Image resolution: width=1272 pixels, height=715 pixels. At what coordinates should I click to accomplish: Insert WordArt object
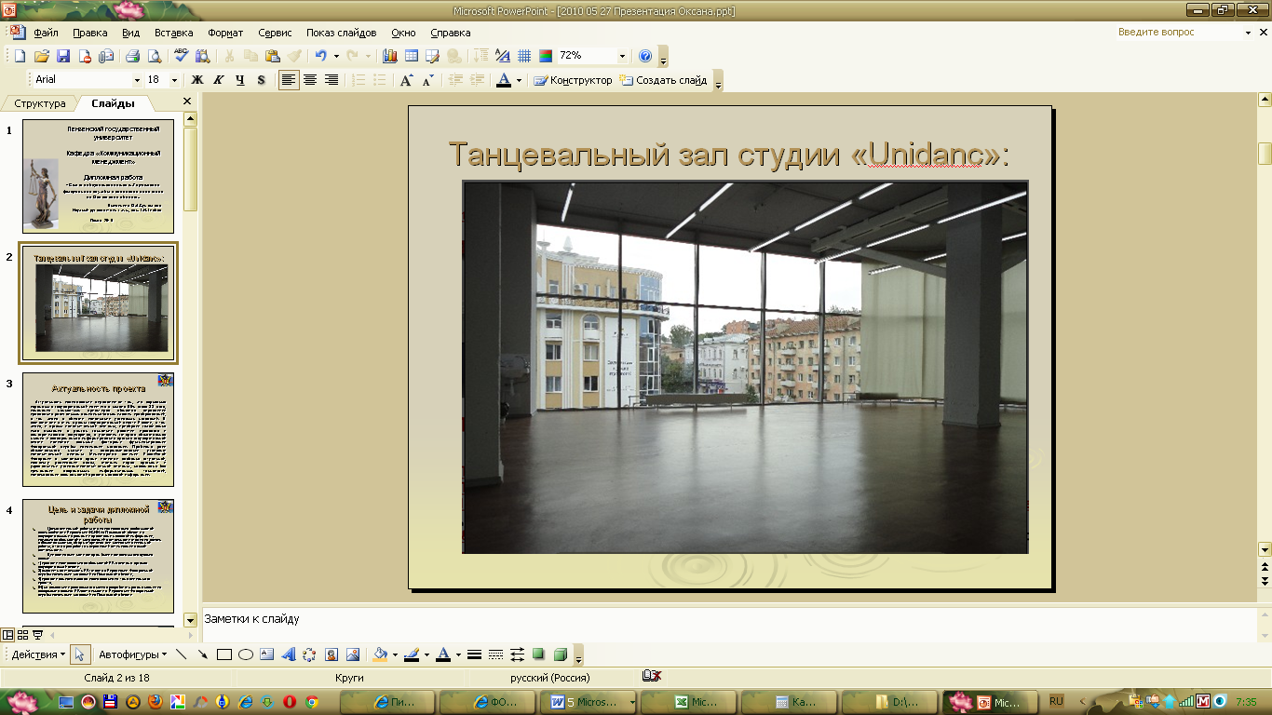coord(289,654)
